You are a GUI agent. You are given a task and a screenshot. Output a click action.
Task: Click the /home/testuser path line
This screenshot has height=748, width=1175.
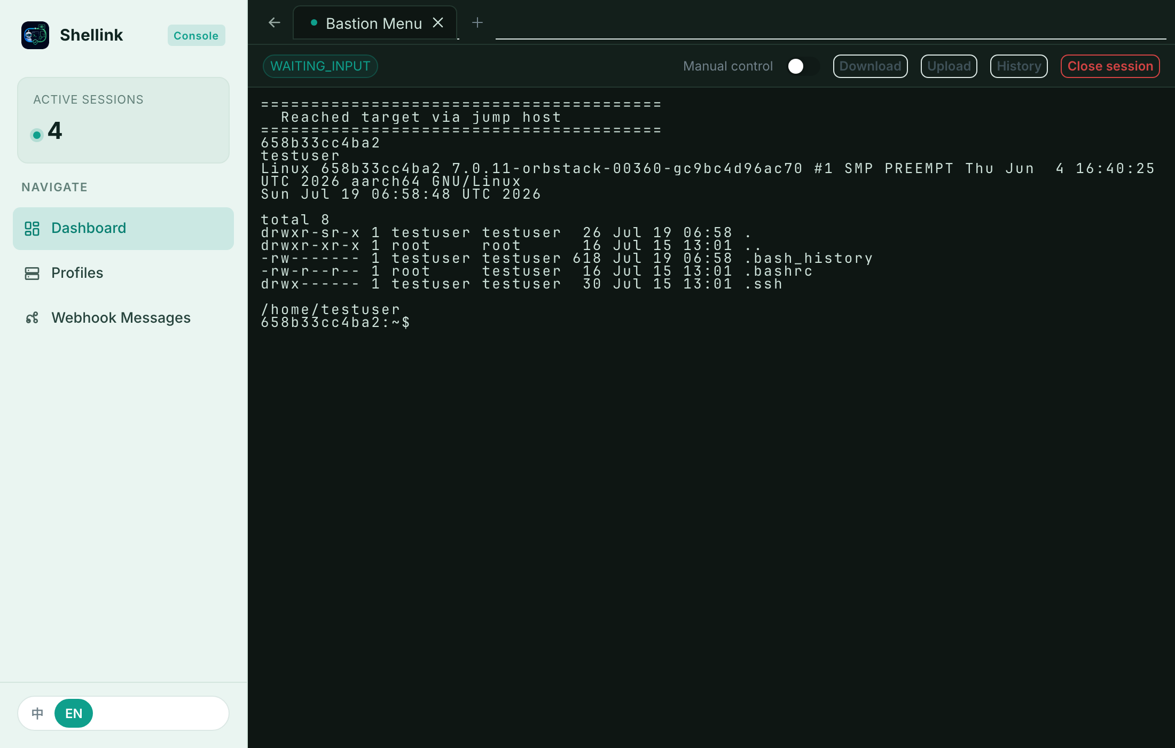click(331, 310)
